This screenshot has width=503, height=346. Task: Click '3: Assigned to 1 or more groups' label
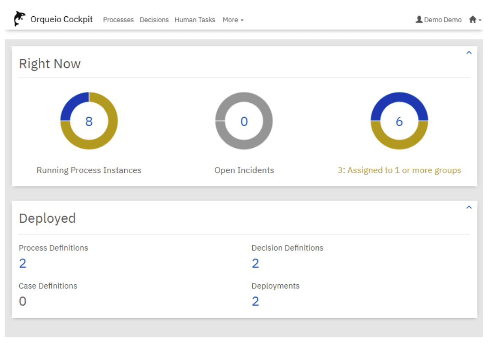(399, 170)
